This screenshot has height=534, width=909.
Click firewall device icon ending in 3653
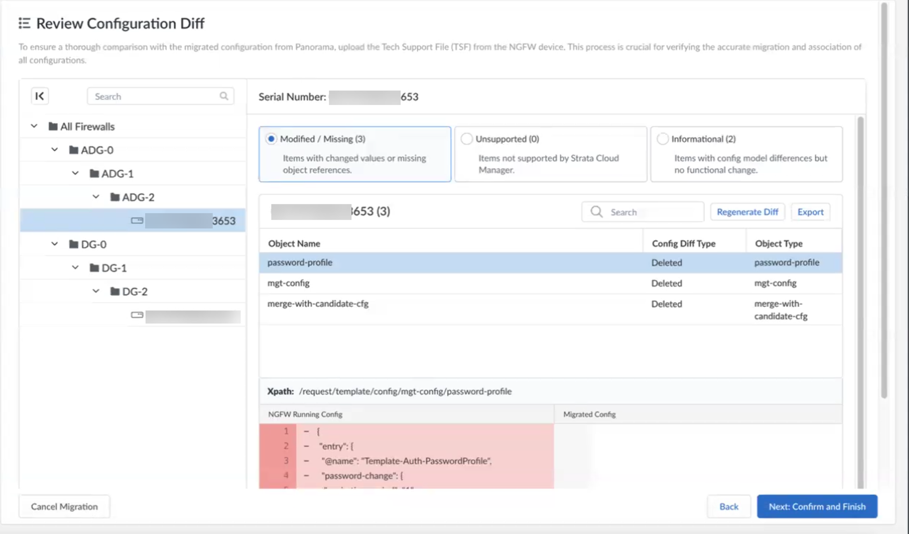coord(137,221)
